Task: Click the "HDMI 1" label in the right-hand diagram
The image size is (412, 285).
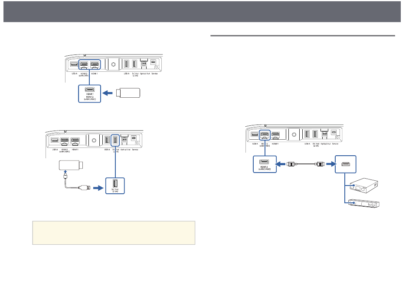Action: [x=275, y=144]
